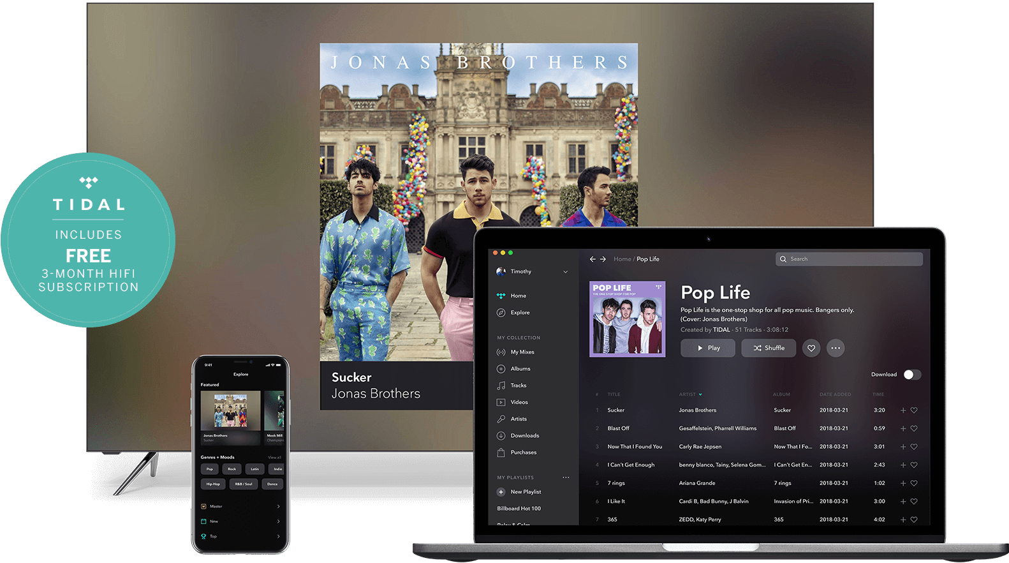The image size is (1009, 563).
Task: Favorite Blast Off with its heart icon
Action: click(914, 428)
